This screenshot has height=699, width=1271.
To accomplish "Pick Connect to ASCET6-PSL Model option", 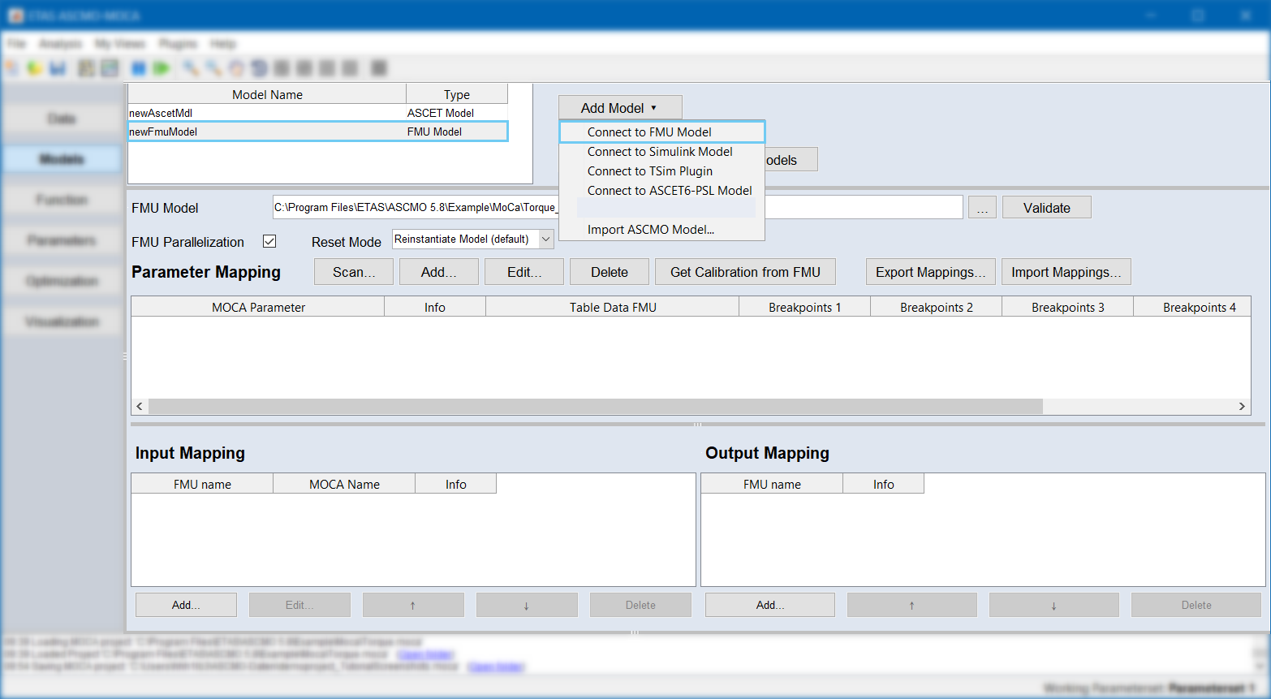I will click(x=670, y=191).
